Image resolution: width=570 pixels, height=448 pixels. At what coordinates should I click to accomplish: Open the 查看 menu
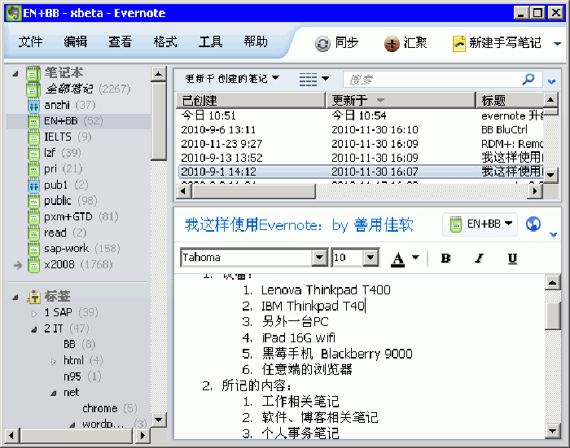click(x=120, y=41)
